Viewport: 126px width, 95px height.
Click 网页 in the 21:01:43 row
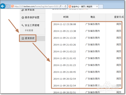pyautogui.click(x=119, y=58)
